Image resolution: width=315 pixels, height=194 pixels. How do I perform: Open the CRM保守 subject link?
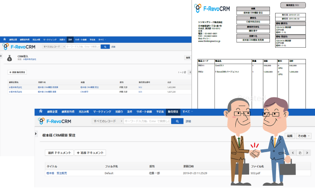[x=84, y=92]
